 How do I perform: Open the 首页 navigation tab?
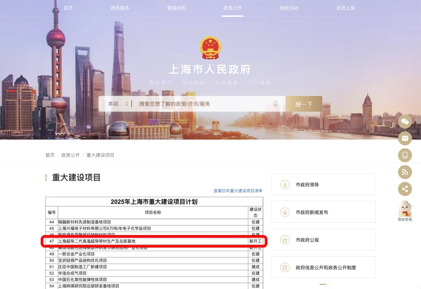click(68, 8)
